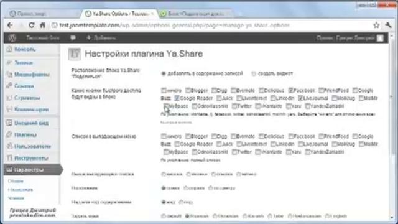The width and height of the screenshot is (398, 224).
Task: Uncheck Facebook in quick access buttons row
Action: click(290, 90)
